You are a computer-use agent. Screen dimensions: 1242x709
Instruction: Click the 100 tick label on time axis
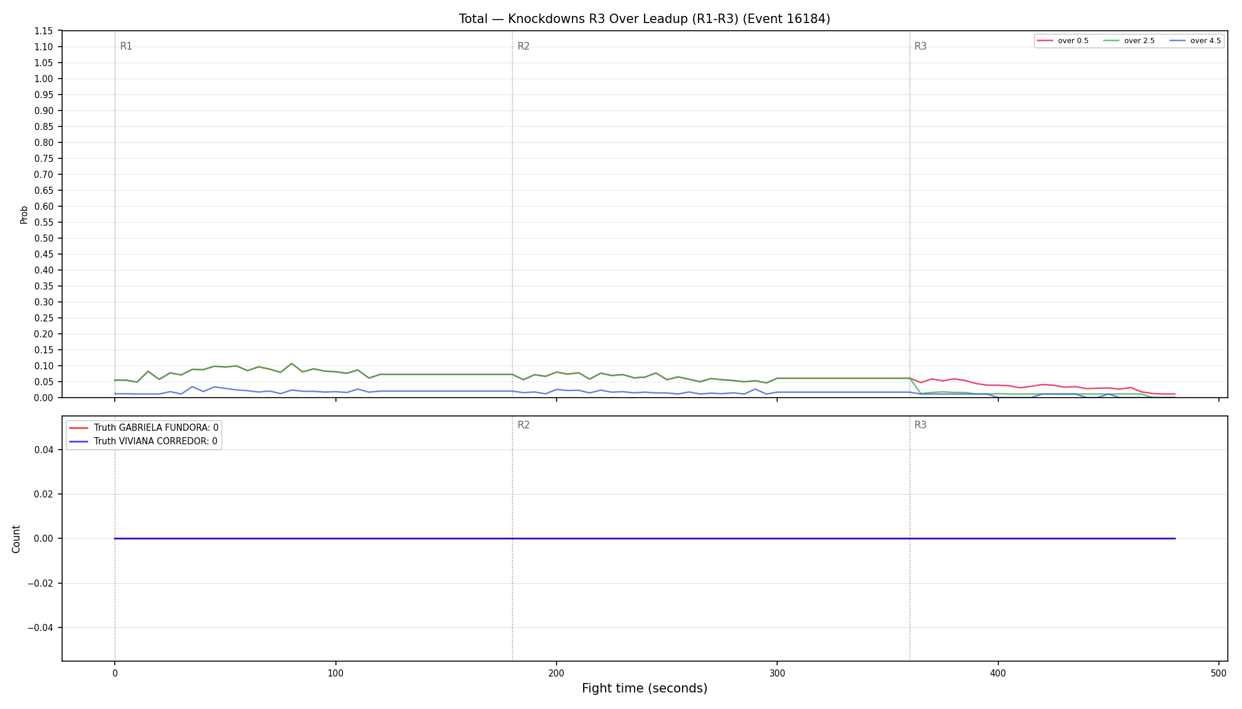(x=335, y=674)
